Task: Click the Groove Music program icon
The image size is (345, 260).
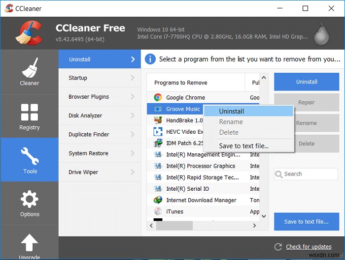Action: click(x=158, y=109)
